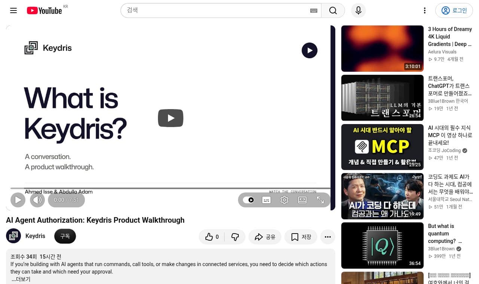Start voice search with the microphone
The height and width of the screenshot is (284, 479).
click(x=358, y=10)
